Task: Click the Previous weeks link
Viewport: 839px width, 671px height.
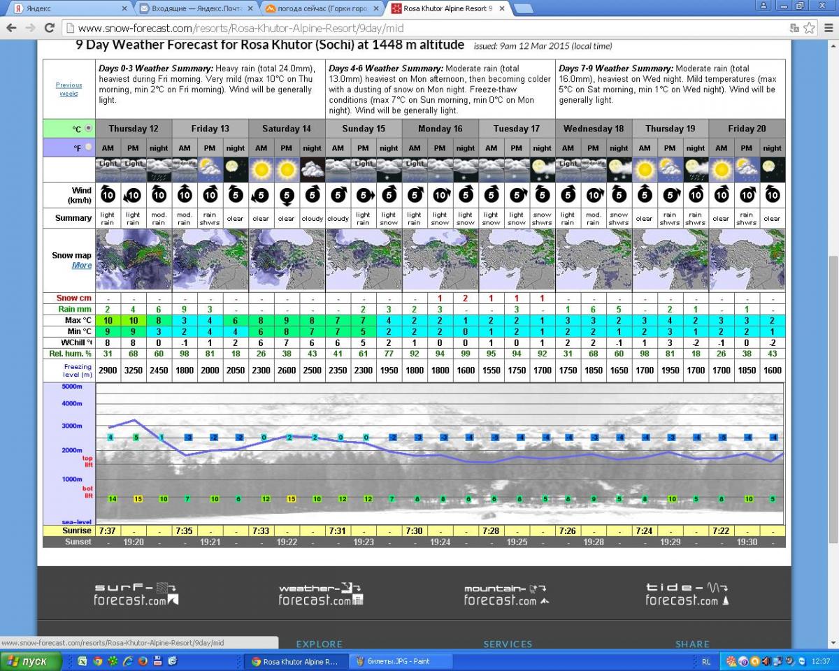Action: pos(69,89)
